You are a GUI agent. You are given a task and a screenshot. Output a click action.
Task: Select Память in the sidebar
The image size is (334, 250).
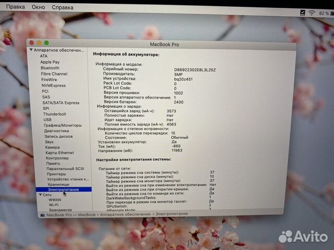[x=53, y=163]
